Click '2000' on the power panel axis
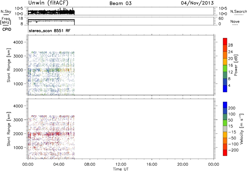Screen dimensions: 247x171 (18, 70)
